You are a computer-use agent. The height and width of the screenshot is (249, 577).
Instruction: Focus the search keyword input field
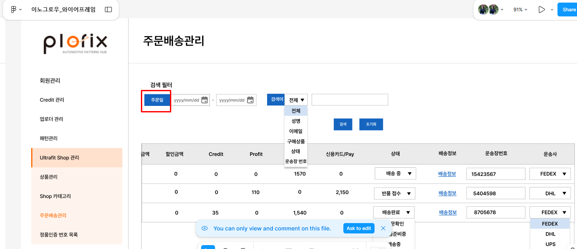(x=350, y=100)
